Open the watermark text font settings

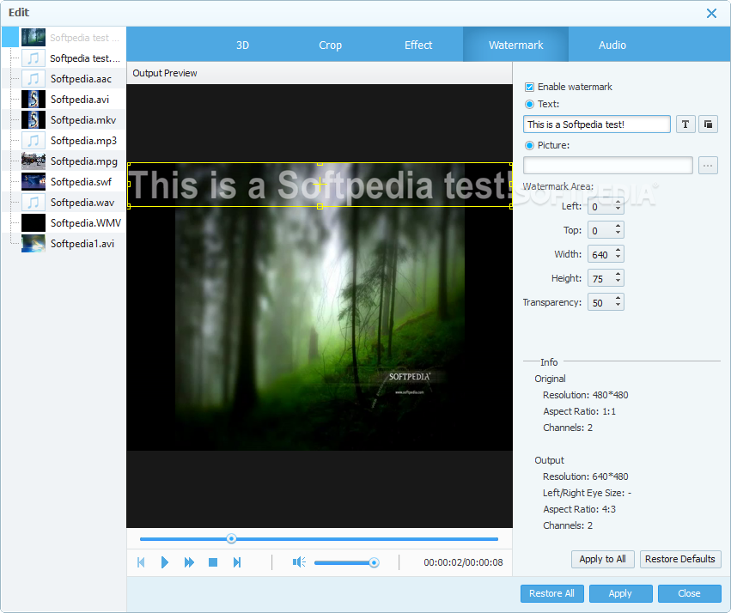click(x=685, y=124)
